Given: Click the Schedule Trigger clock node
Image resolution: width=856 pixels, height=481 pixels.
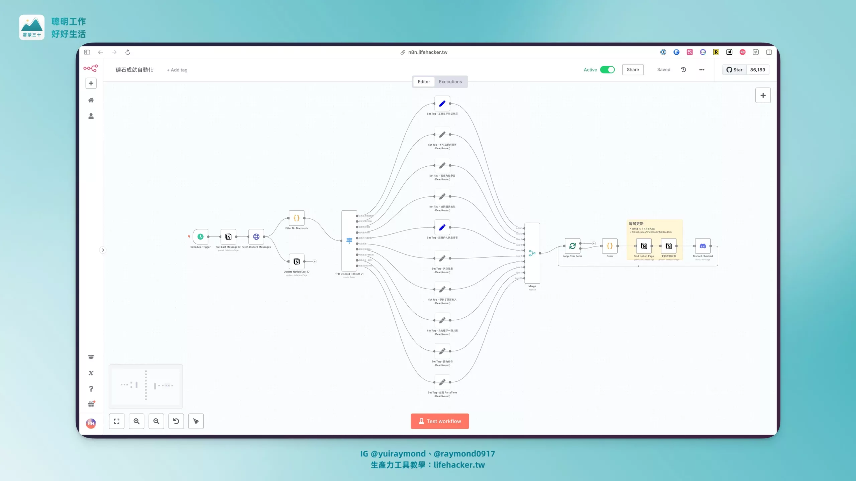Looking at the screenshot, I should pyautogui.click(x=200, y=236).
